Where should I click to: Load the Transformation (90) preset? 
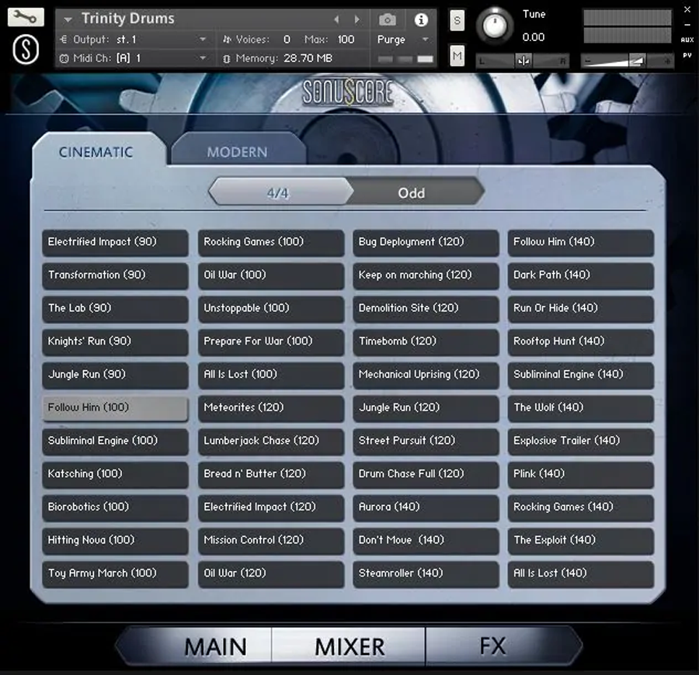(x=116, y=275)
